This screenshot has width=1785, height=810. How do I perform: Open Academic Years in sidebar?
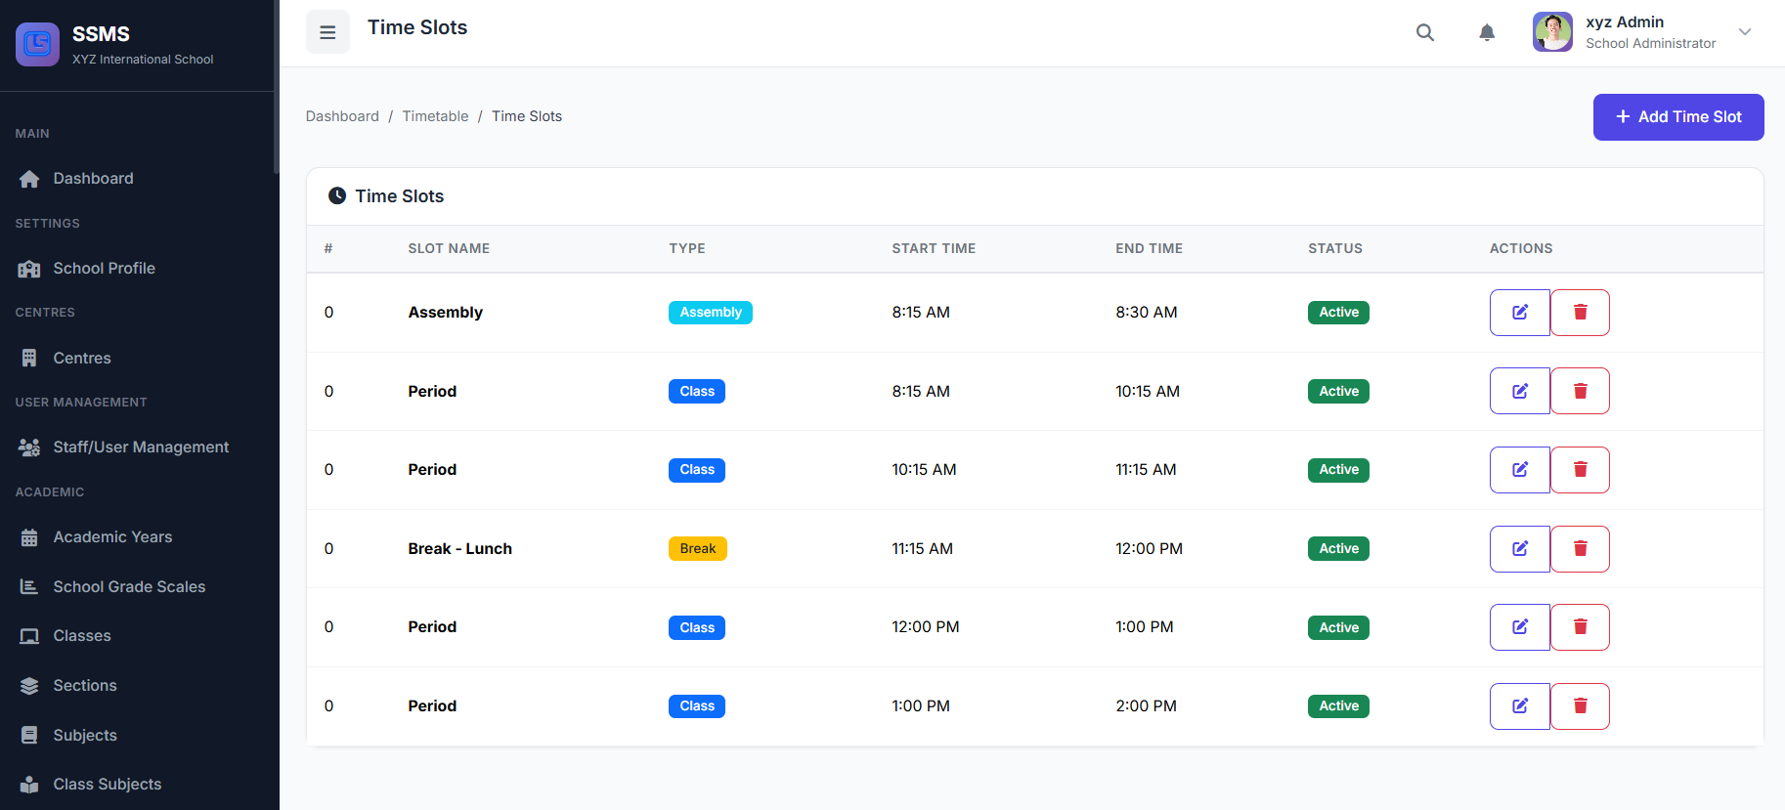point(112,537)
